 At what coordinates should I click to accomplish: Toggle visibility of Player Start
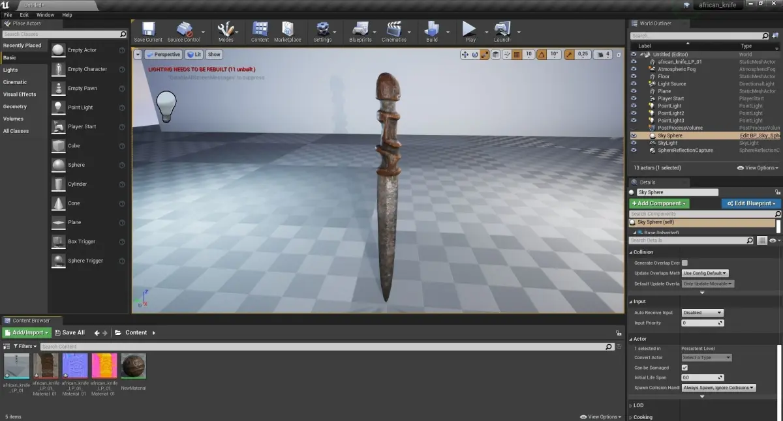(x=634, y=98)
